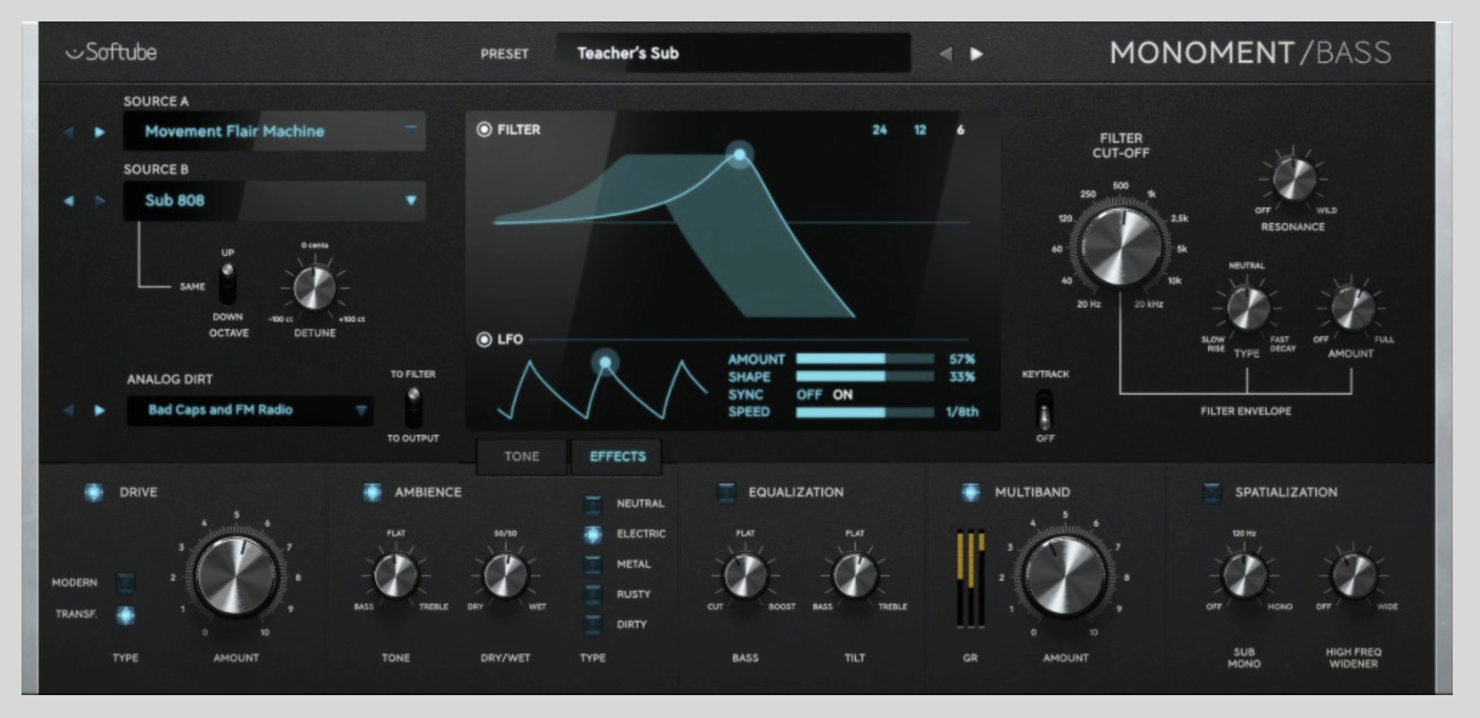Select Metal ambience type

tap(592, 564)
